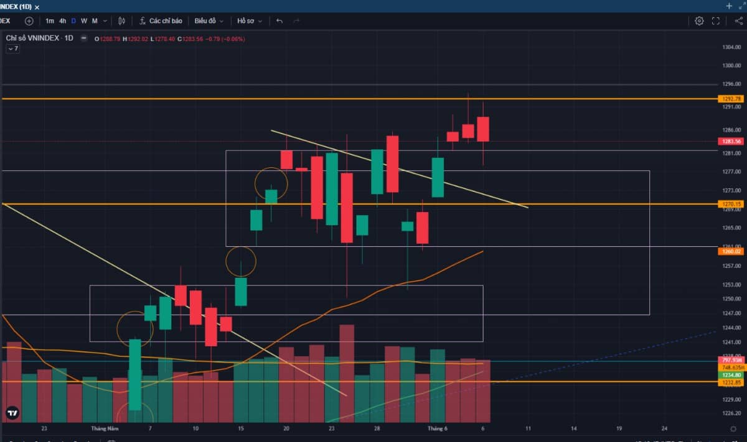The height and width of the screenshot is (442, 747).
Task: Click the Tháng Năm date label
Action: point(105,428)
